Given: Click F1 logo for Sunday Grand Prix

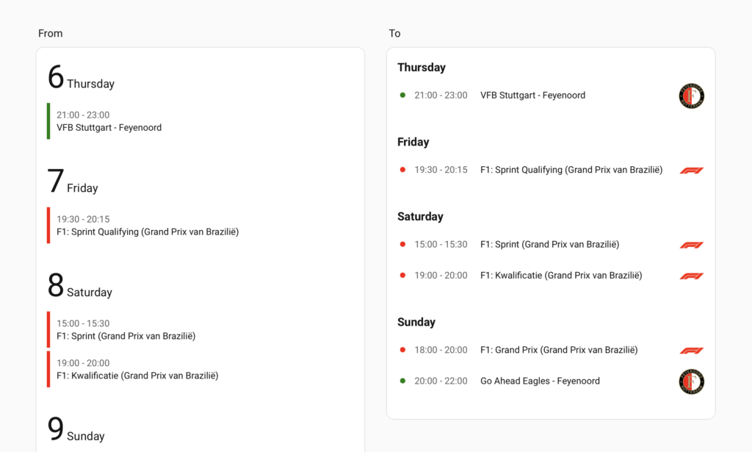Looking at the screenshot, I should 691,351.
